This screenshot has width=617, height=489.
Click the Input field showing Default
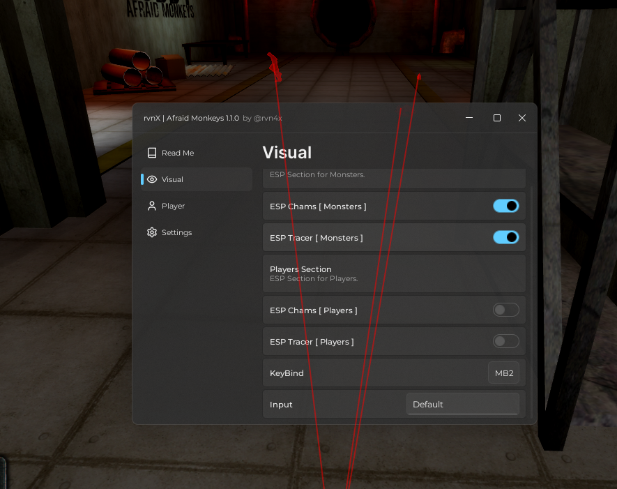click(x=463, y=405)
